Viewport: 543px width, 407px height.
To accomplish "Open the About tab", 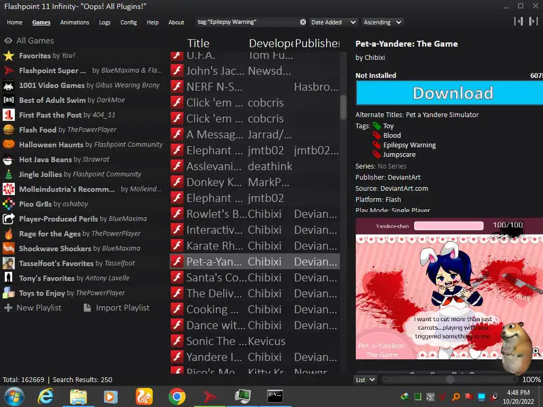I will coord(176,22).
